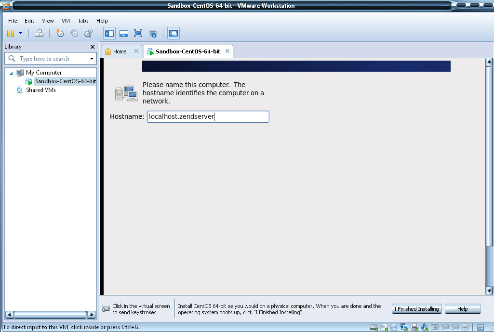Open the library search dropdown arrow
This screenshot has width=494, height=332.
92,59
